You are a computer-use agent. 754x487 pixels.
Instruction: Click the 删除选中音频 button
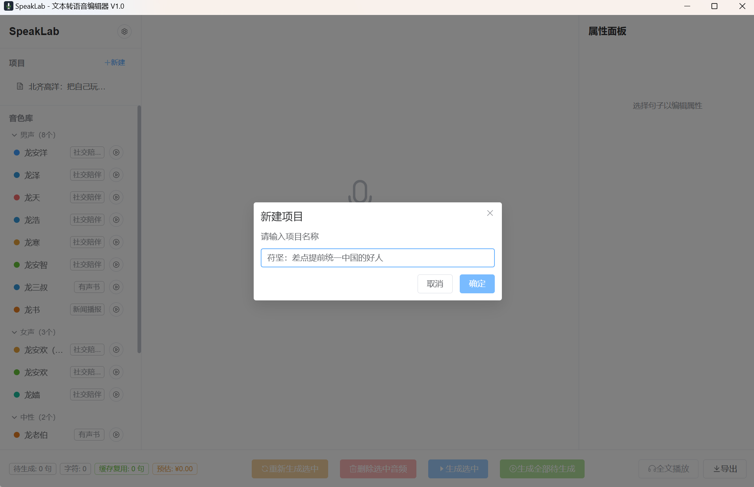(x=378, y=469)
